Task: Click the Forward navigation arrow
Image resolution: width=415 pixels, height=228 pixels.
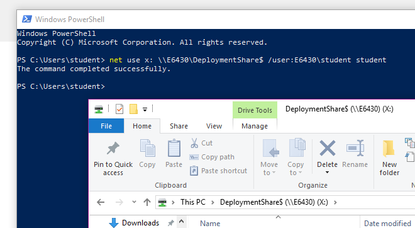Action: 119,202
